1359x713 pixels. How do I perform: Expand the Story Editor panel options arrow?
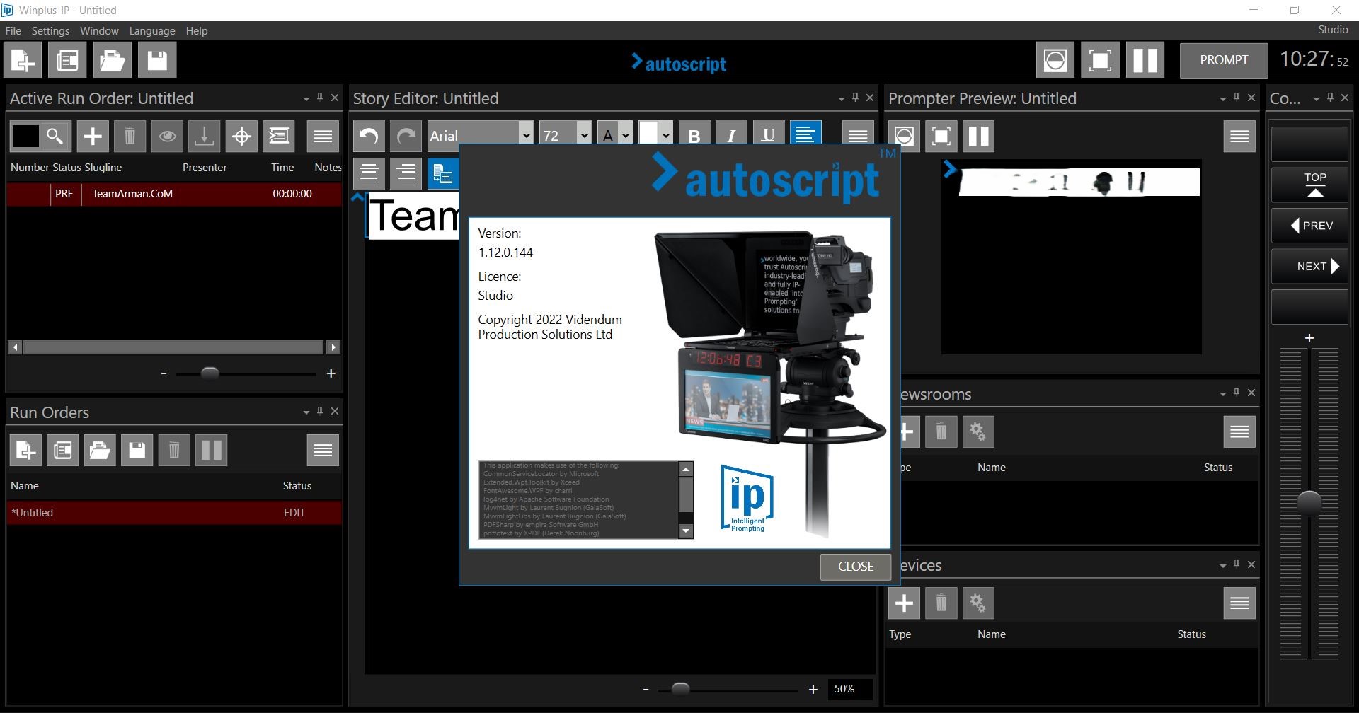841,99
